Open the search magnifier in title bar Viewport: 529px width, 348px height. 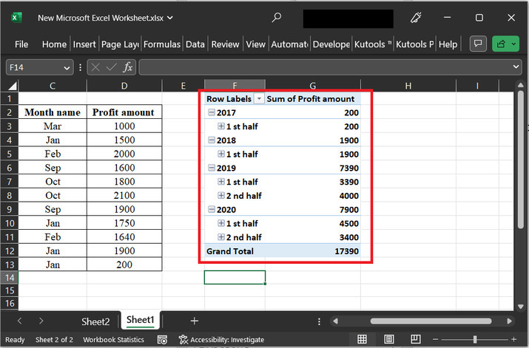pos(276,17)
